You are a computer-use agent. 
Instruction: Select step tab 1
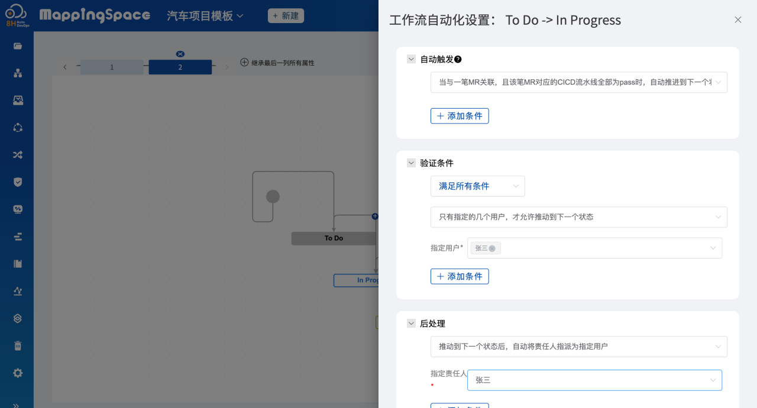click(x=112, y=67)
